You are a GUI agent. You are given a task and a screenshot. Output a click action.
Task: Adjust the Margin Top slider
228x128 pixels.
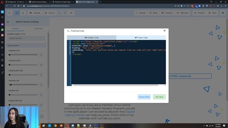[x=23, y=95]
